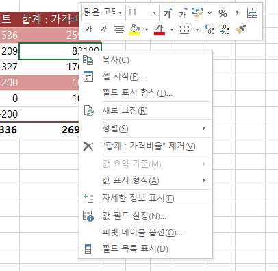Select the cell showing 536
The height and width of the screenshot is (271, 278).
(10, 36)
